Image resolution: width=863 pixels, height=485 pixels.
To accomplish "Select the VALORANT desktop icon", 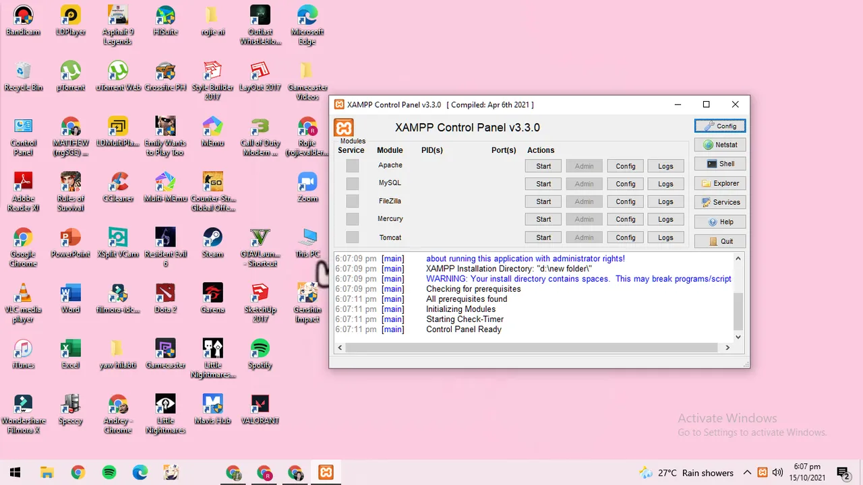I will (260, 410).
